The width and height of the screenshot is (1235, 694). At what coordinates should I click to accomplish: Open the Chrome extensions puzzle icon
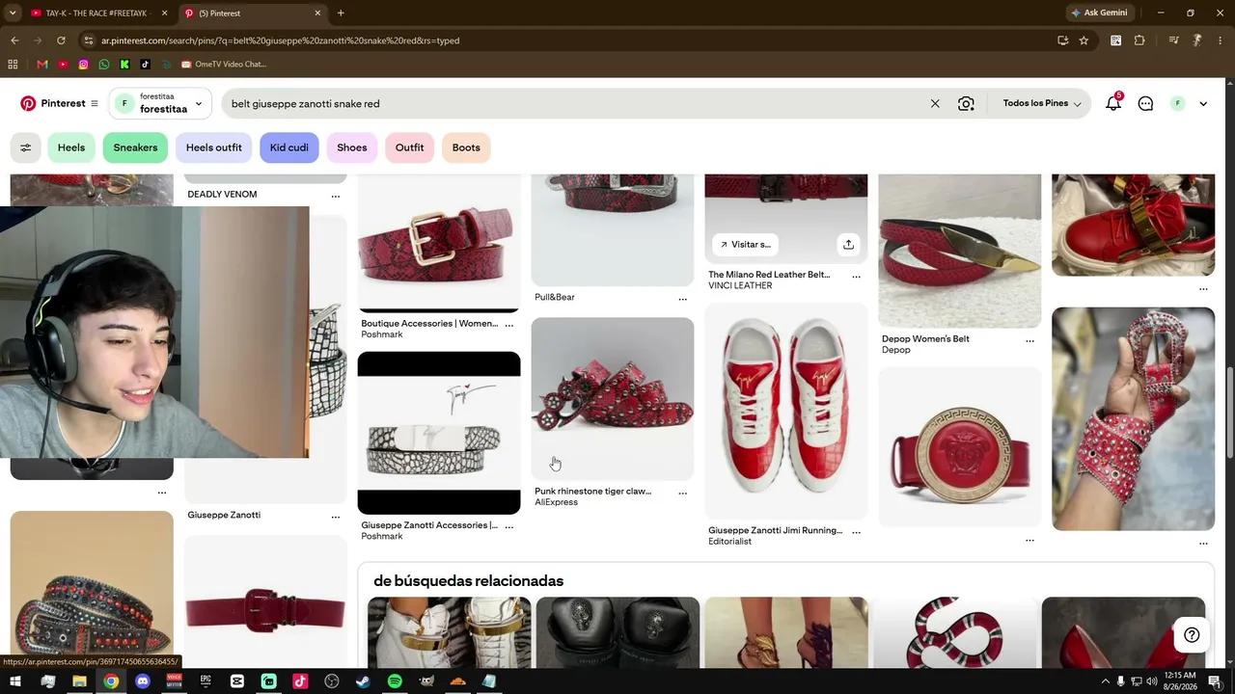point(1139,40)
